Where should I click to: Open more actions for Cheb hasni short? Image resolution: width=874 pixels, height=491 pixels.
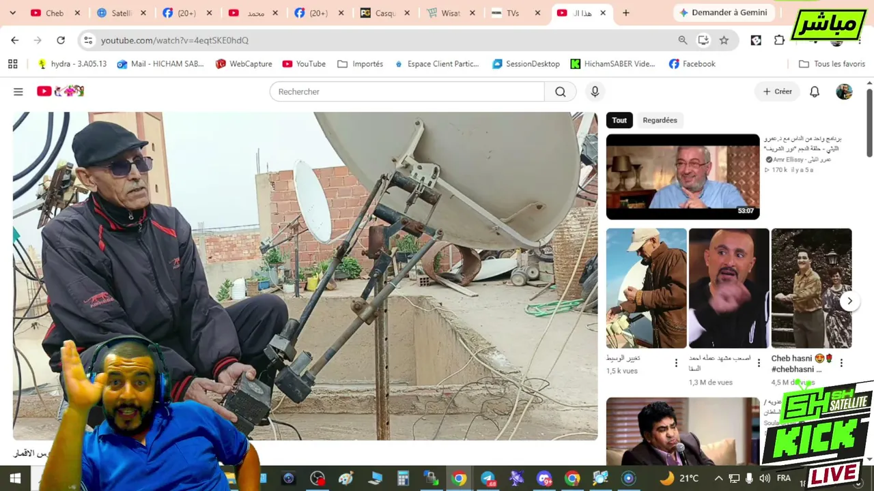pyautogui.click(x=841, y=363)
